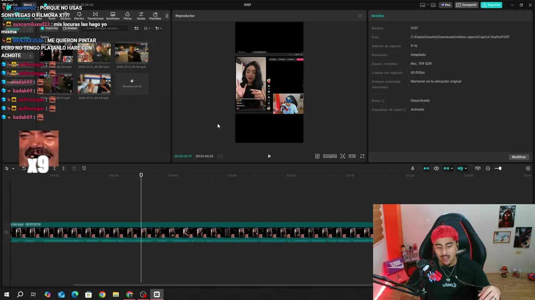535x300 pixels.
Task: Click the Completa quality button
Action: (330, 156)
